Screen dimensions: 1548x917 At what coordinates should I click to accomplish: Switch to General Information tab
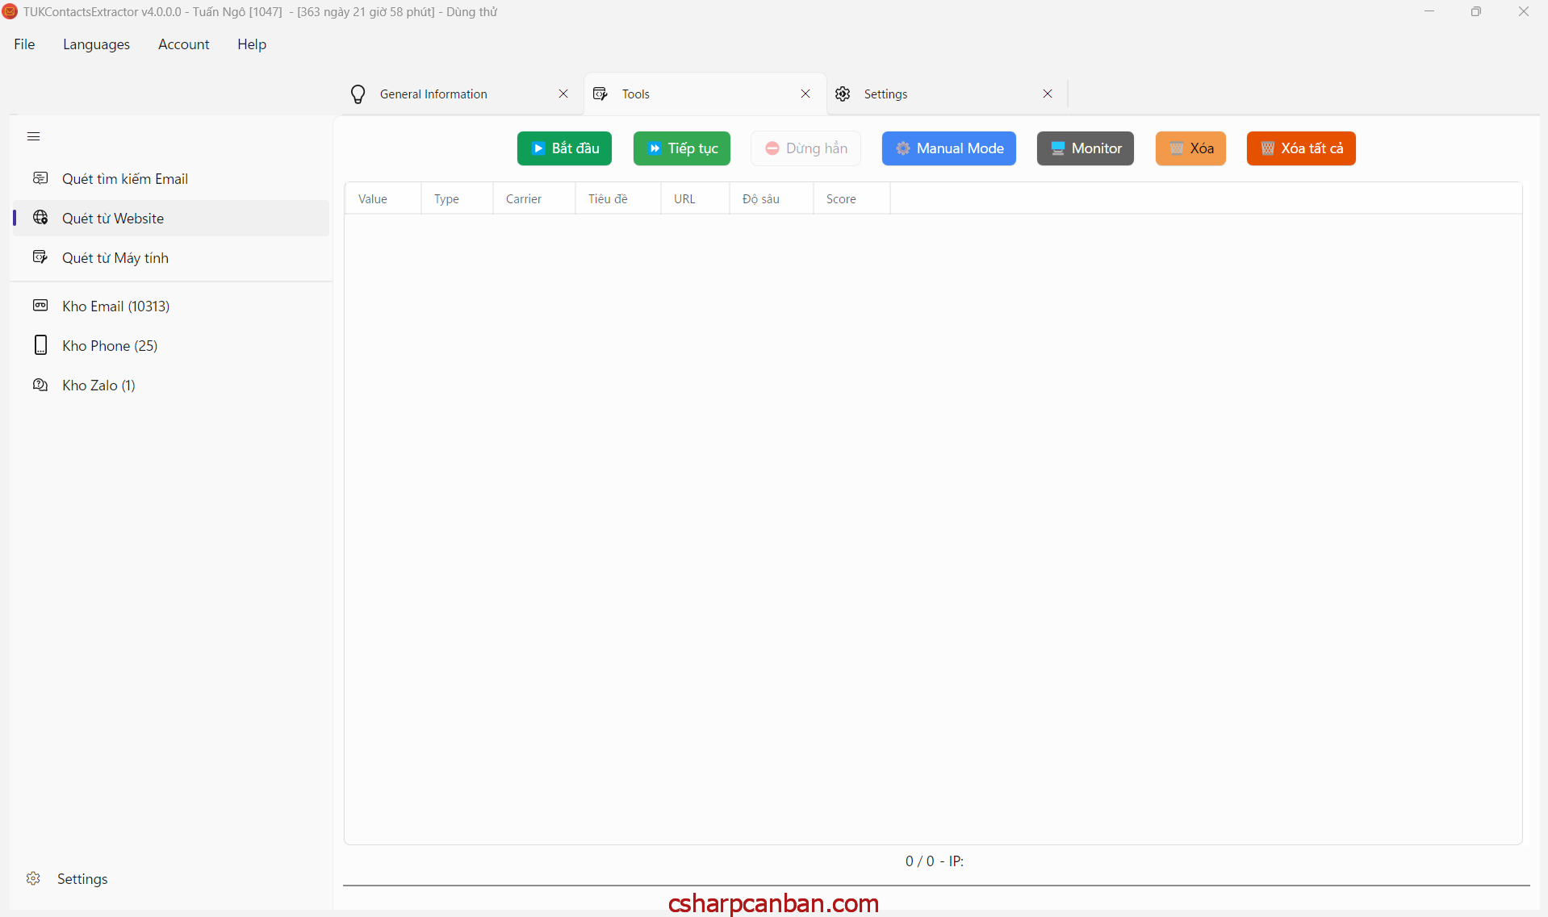pyautogui.click(x=433, y=94)
